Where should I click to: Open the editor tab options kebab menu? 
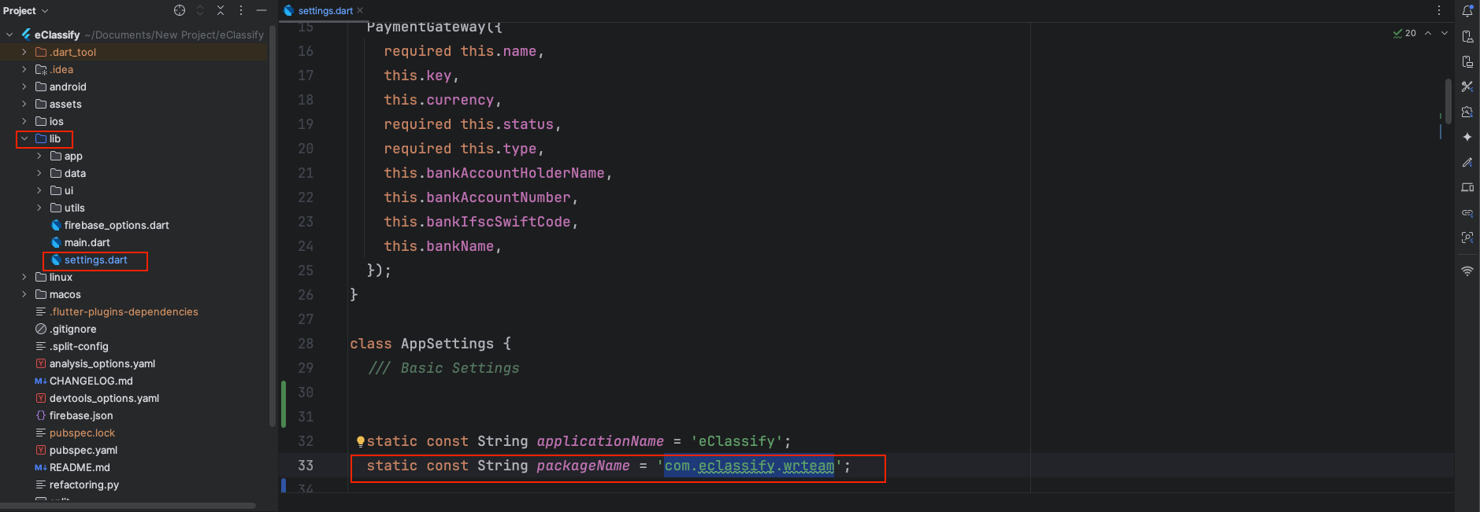click(x=1439, y=10)
